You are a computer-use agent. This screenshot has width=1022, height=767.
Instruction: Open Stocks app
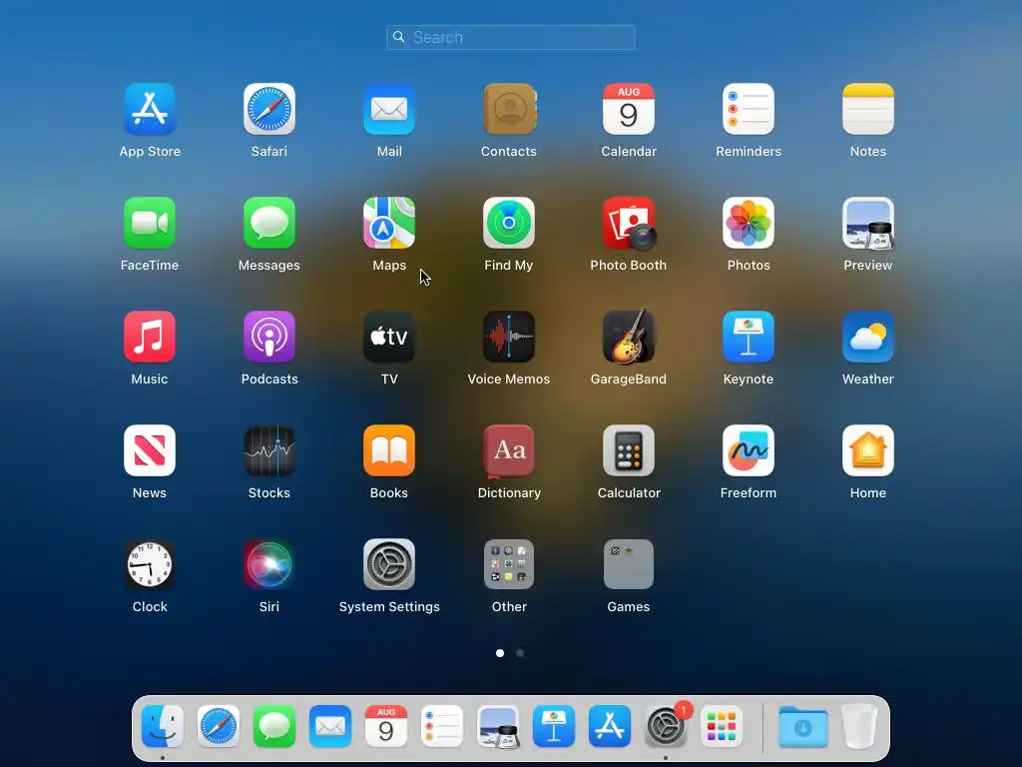click(x=269, y=450)
